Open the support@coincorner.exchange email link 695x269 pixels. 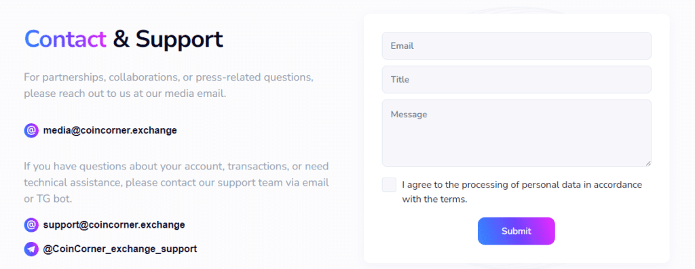pyautogui.click(x=114, y=225)
